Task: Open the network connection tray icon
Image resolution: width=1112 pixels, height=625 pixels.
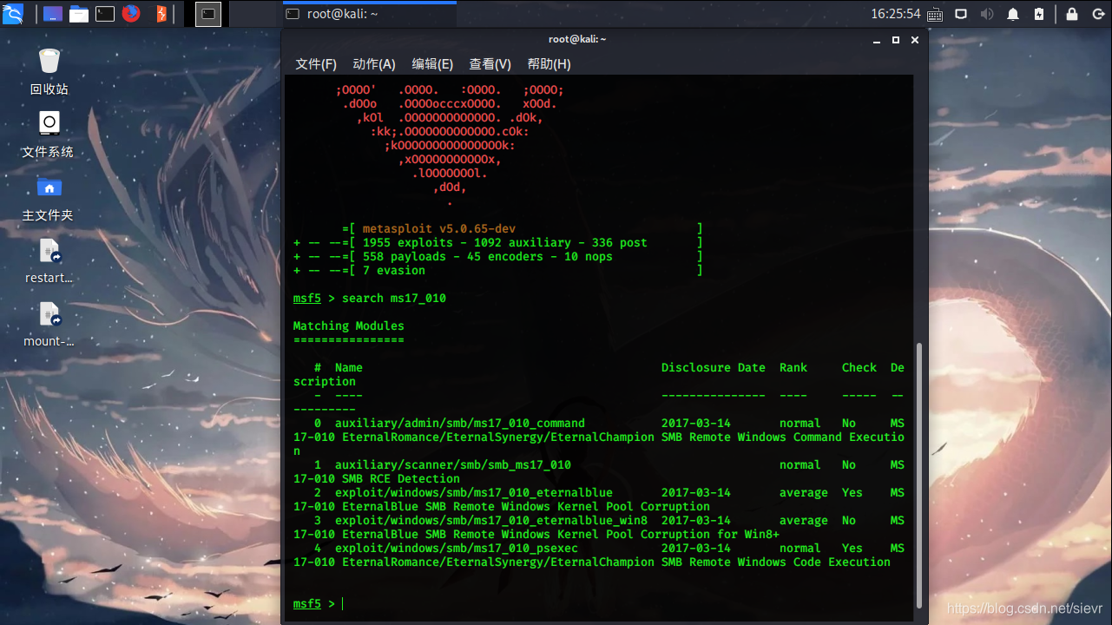Action: point(961,14)
